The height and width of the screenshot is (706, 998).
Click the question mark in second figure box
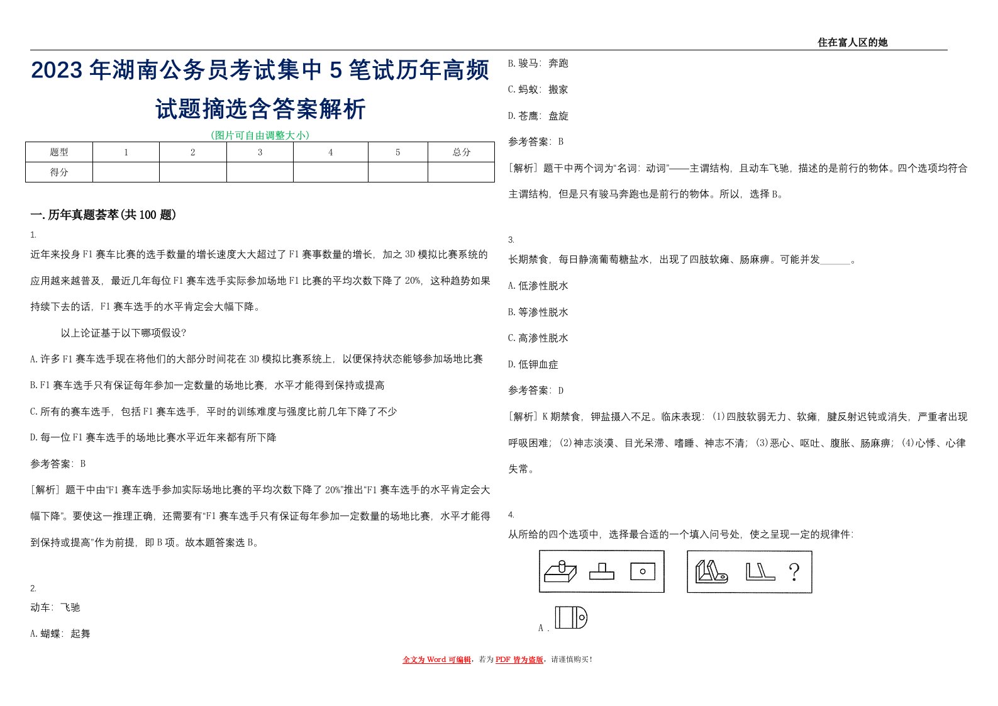794,572
